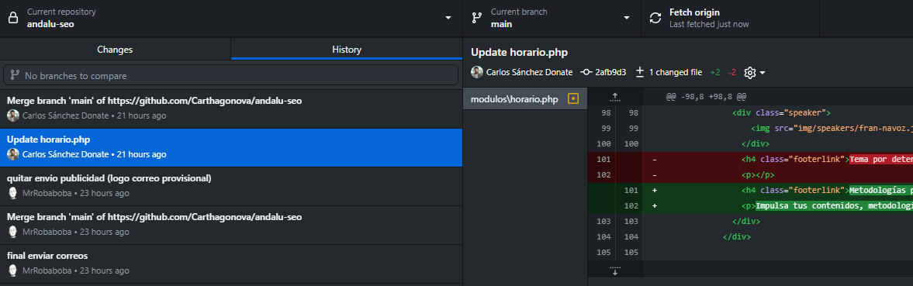Click the repository lock icon
Screen dimensions: 913x286
(x=13, y=18)
